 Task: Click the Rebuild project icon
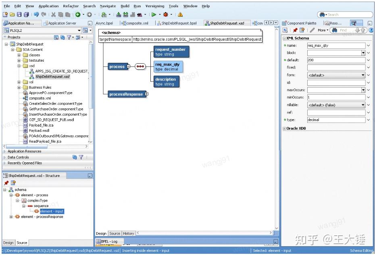tap(125, 15)
